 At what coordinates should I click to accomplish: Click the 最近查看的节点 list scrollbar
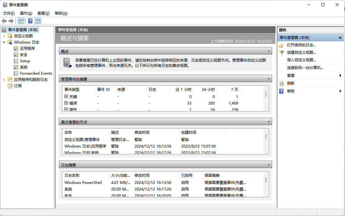pos(266,137)
